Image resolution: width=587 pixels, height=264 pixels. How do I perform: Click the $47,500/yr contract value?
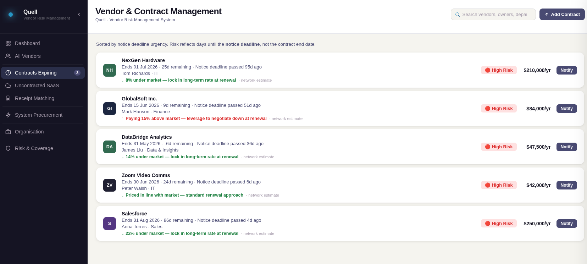tap(538, 147)
